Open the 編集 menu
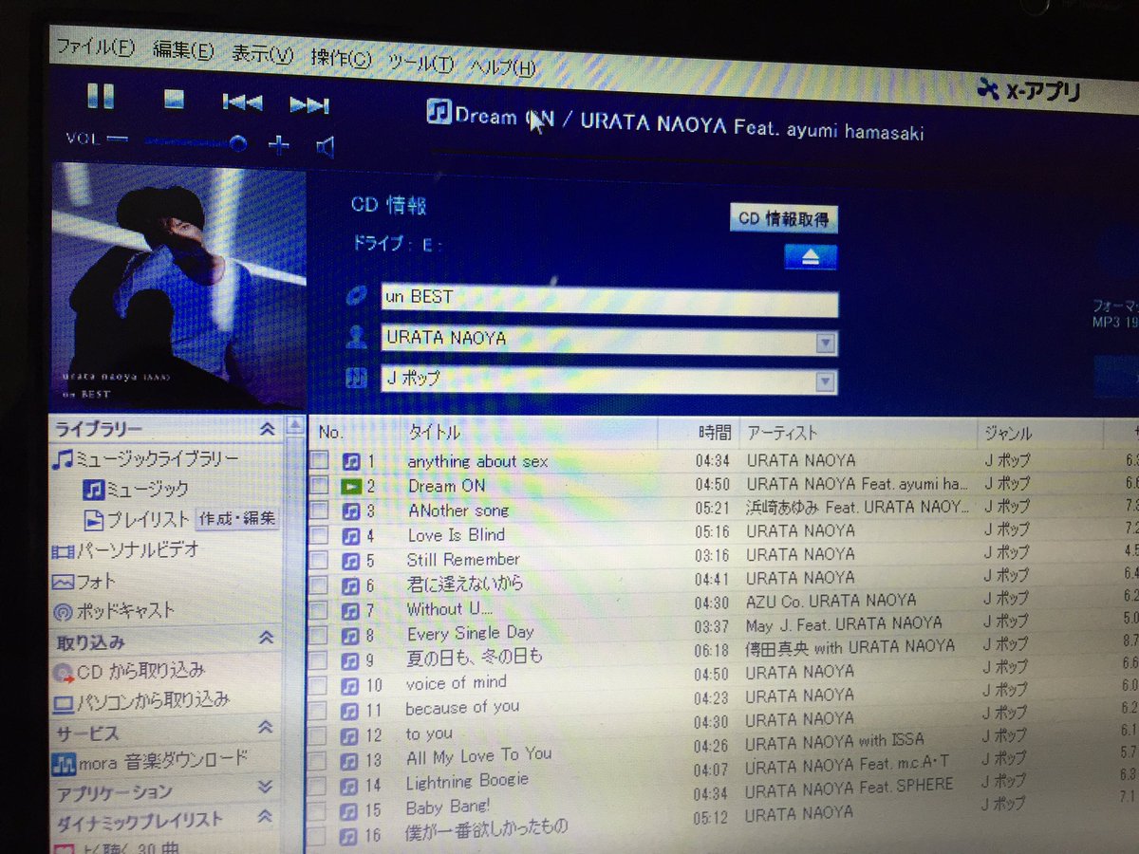 [183, 50]
